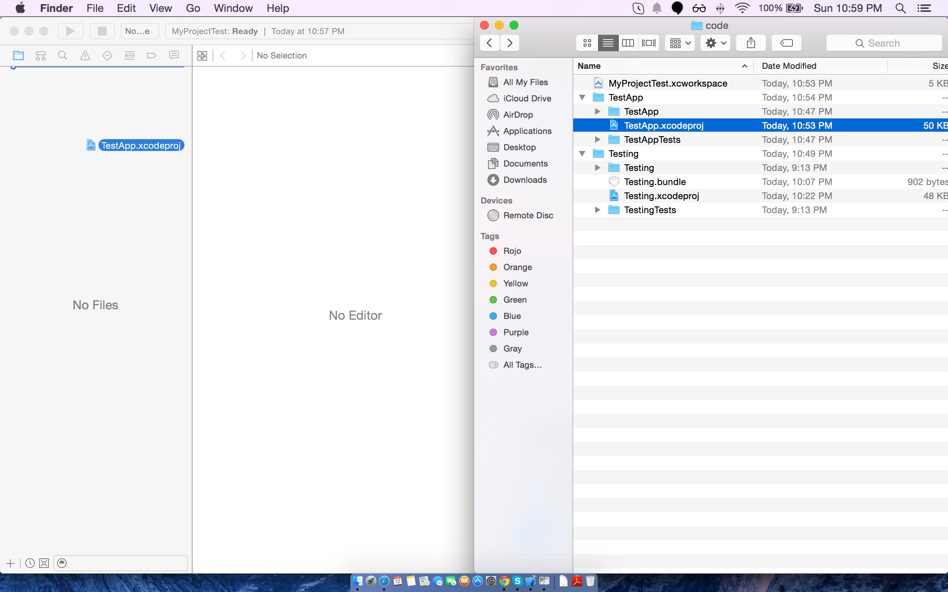Click the related items grid icon in Xcode

[x=202, y=55]
